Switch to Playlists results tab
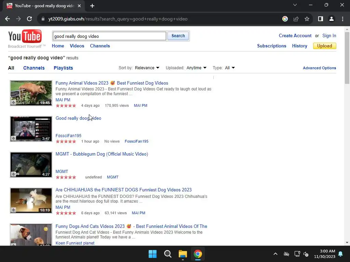350x262 pixels. (x=63, y=68)
